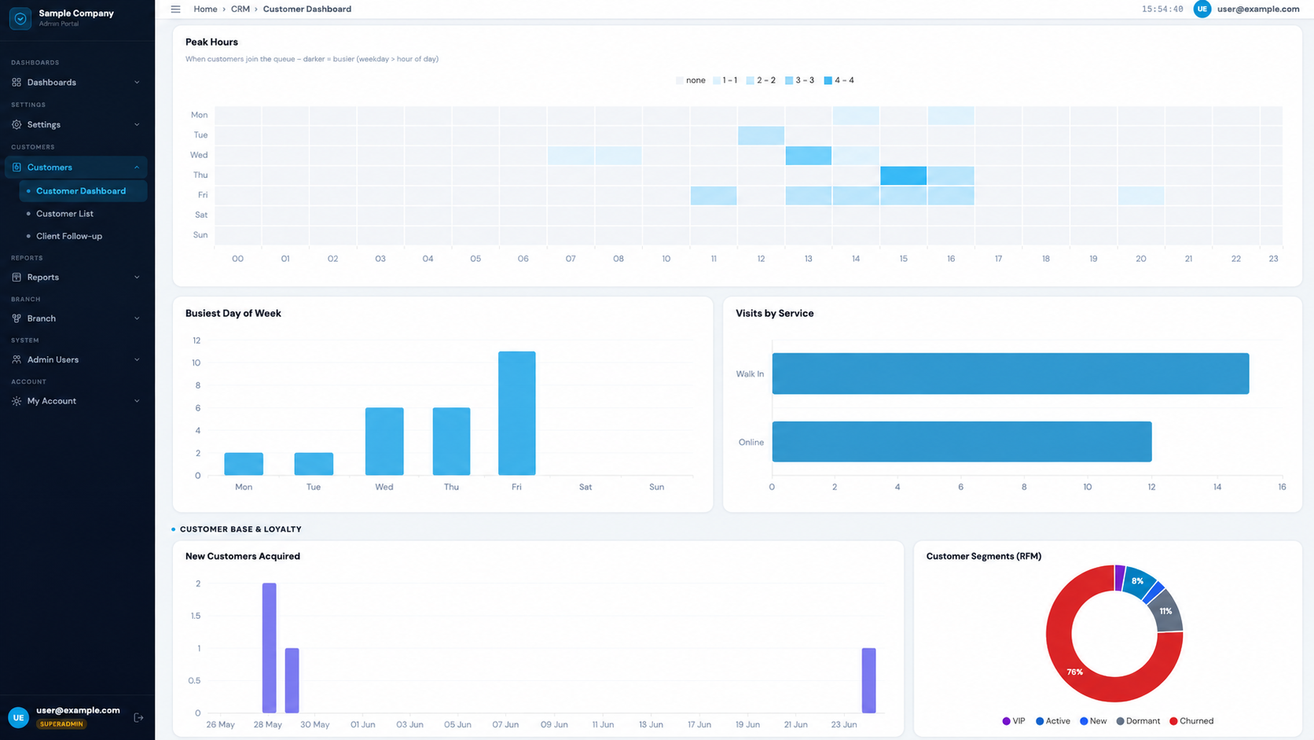Toggle VIP segment in donut legend
The image size is (1314, 740).
coord(1014,721)
